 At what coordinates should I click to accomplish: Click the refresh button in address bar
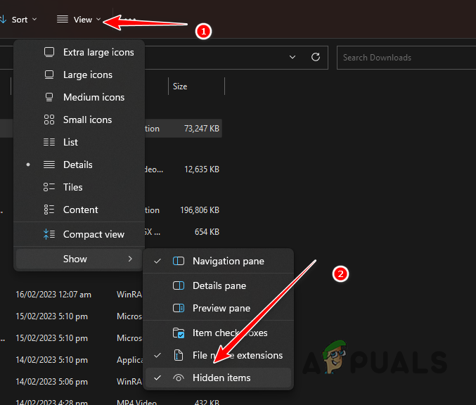pyautogui.click(x=316, y=57)
